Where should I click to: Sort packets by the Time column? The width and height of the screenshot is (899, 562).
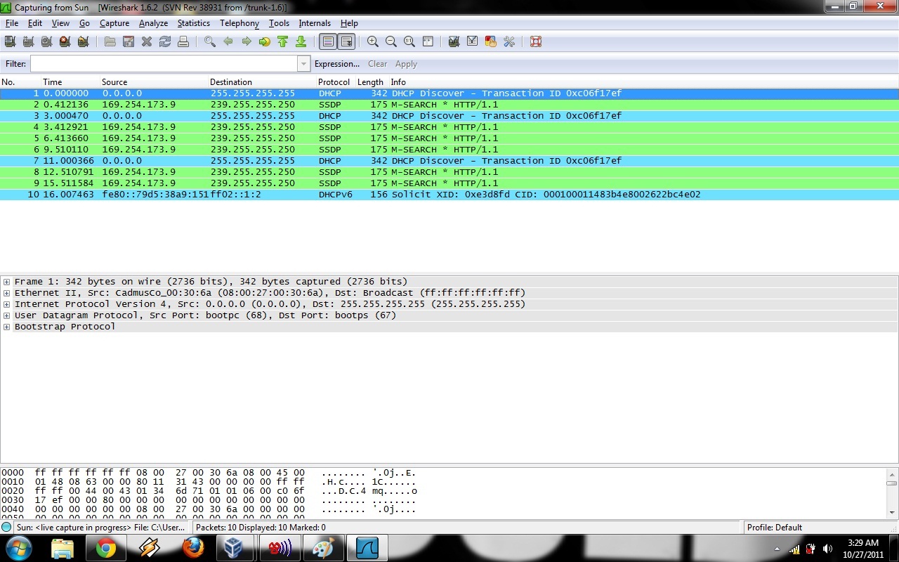(70, 82)
